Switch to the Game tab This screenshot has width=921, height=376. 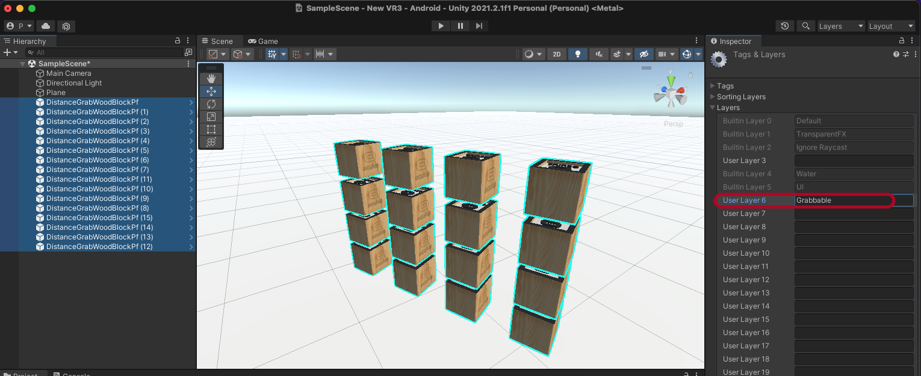(263, 41)
